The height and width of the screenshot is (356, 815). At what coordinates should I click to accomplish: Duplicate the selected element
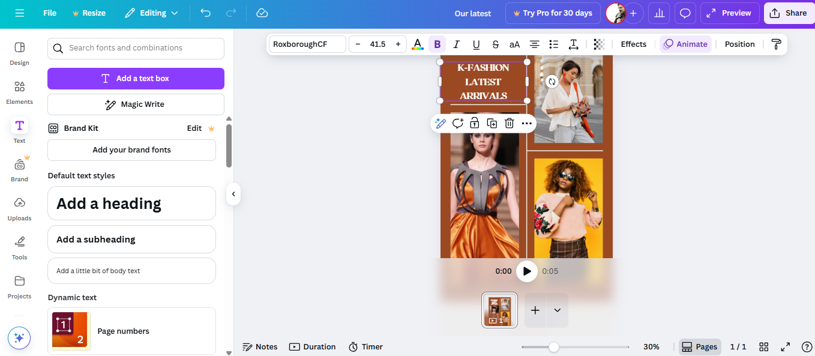(492, 124)
